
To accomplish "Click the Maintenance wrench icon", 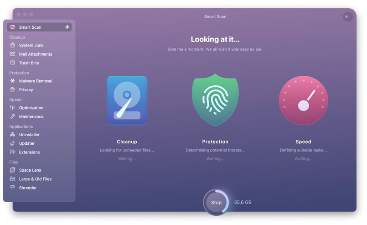I will point(12,116).
